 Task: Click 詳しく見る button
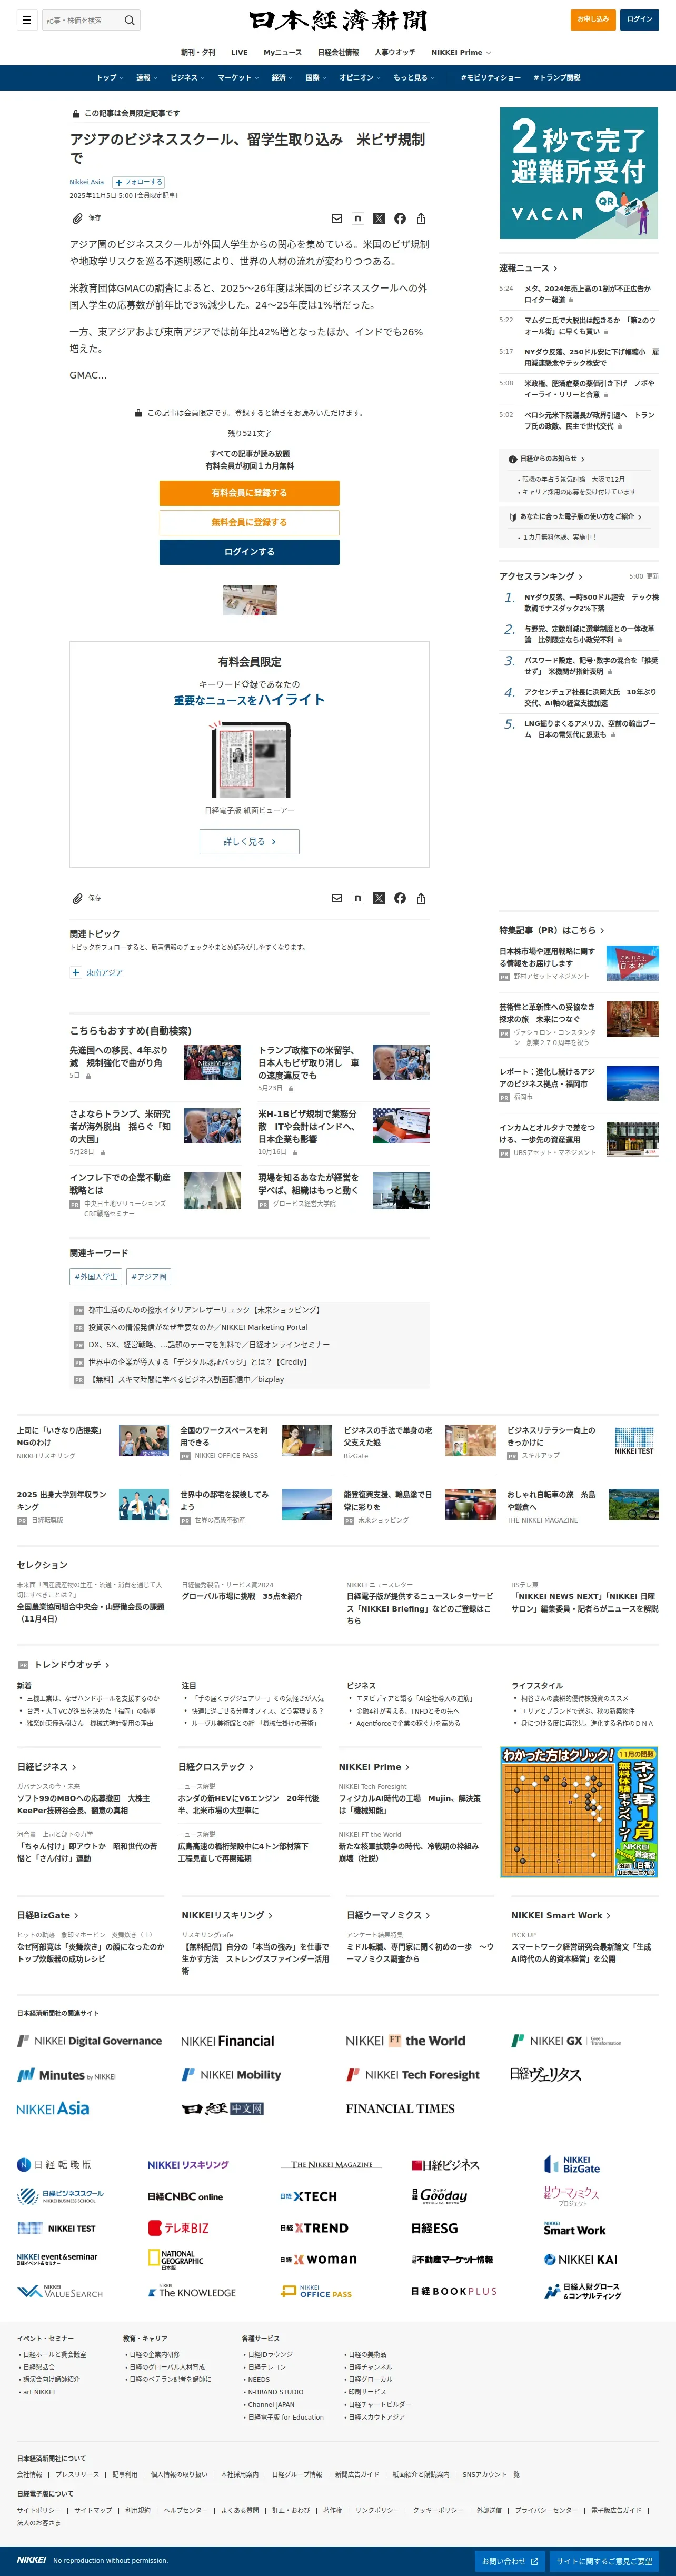[249, 842]
